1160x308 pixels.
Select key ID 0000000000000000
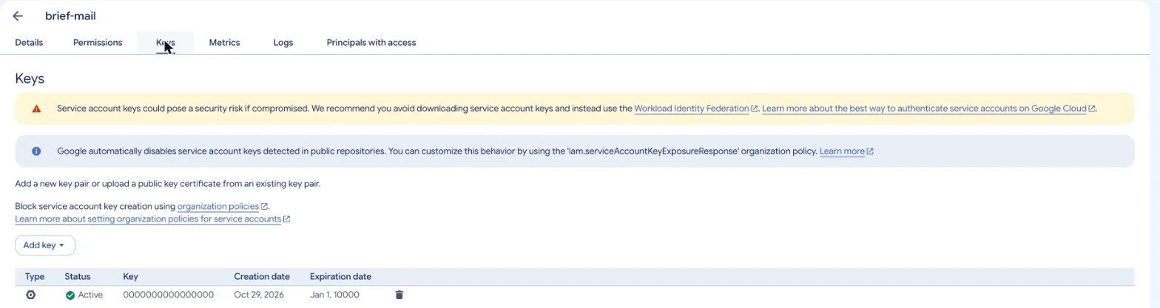coord(168,295)
